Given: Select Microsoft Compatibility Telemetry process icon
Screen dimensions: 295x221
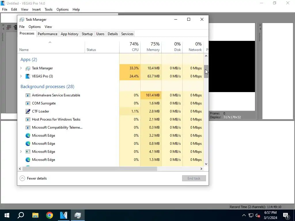Looking at the screenshot, I should [28, 127].
